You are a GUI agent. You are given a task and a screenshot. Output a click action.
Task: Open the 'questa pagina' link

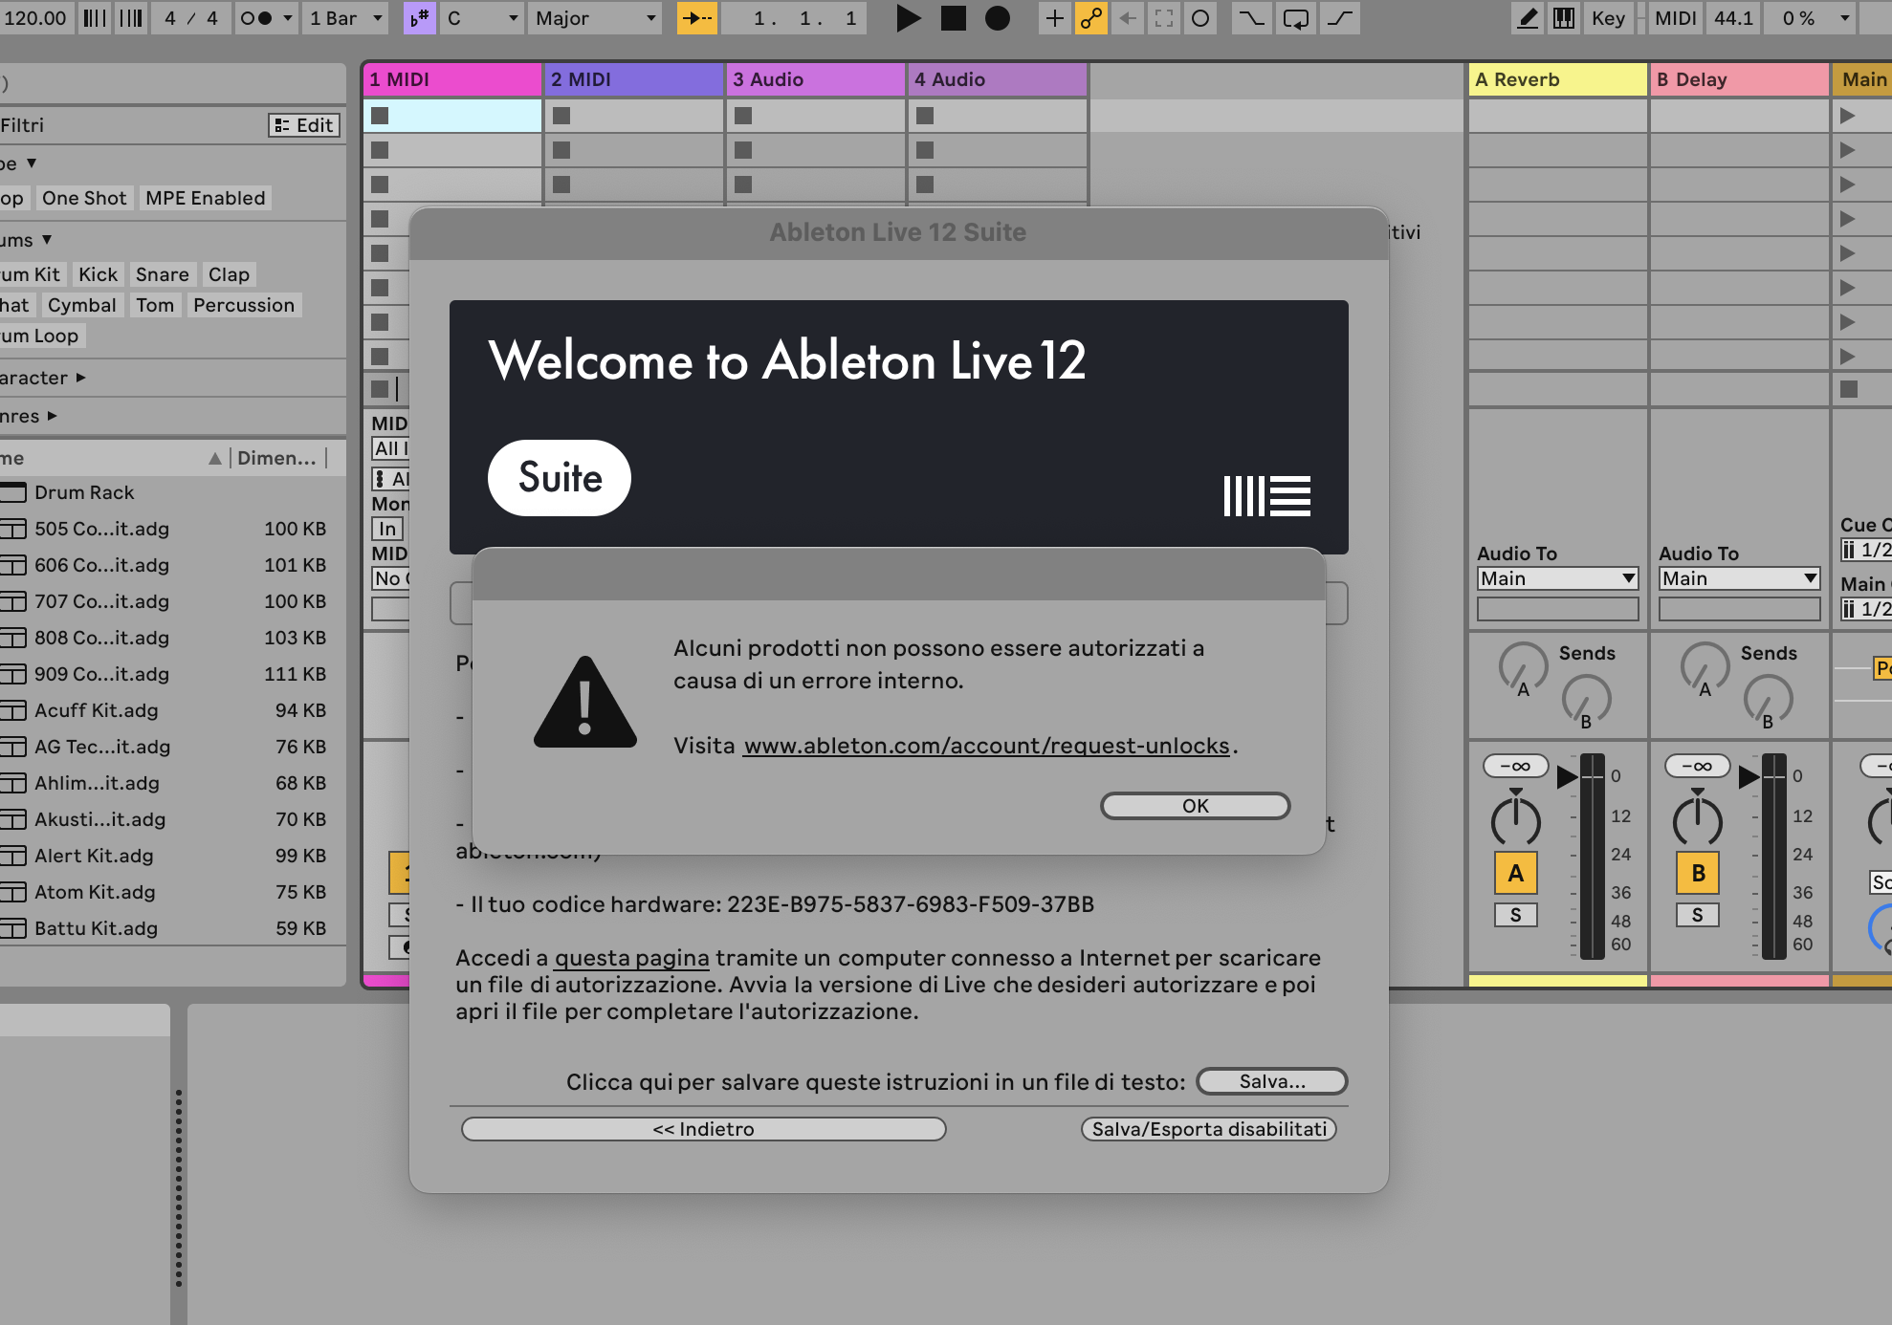pos(632,958)
